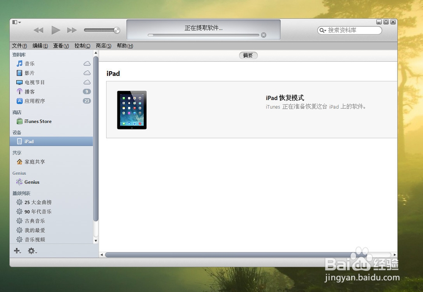Click horizontal scrollbar right arrow
This screenshot has height=292, width=423.
pyautogui.click(x=394, y=255)
